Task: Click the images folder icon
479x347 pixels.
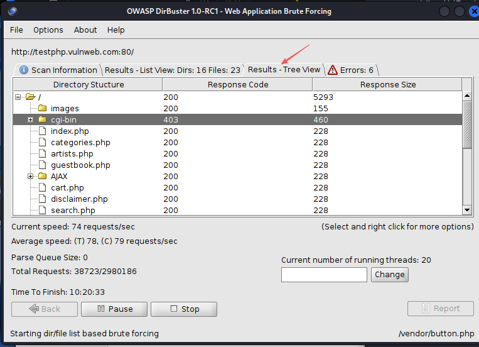Action: click(43, 108)
